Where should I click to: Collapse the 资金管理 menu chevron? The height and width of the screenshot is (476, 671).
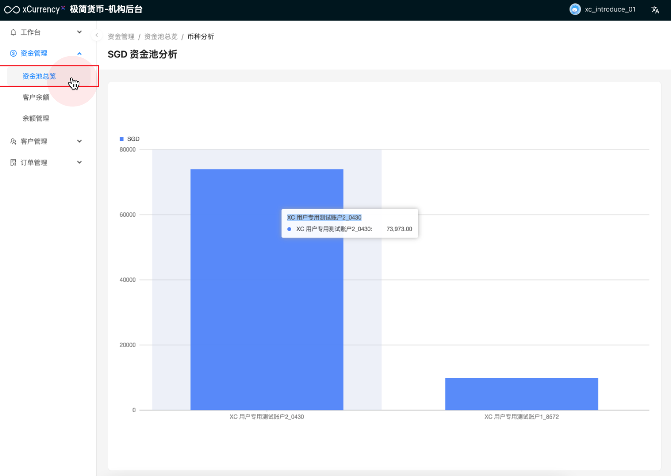point(79,53)
